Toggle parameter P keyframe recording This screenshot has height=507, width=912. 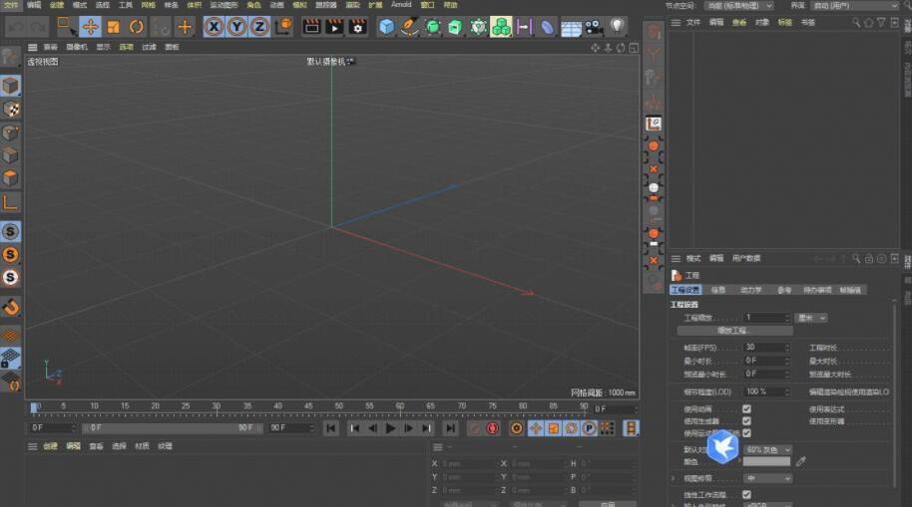pos(589,428)
